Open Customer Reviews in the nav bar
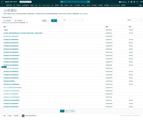Viewport: 143px width, 120px height. (x=46, y=5)
